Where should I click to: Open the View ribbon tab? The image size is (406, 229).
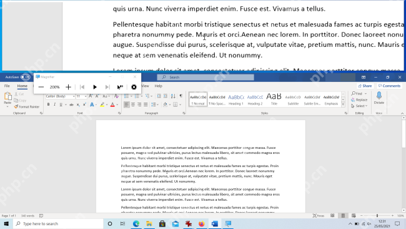[146, 86]
